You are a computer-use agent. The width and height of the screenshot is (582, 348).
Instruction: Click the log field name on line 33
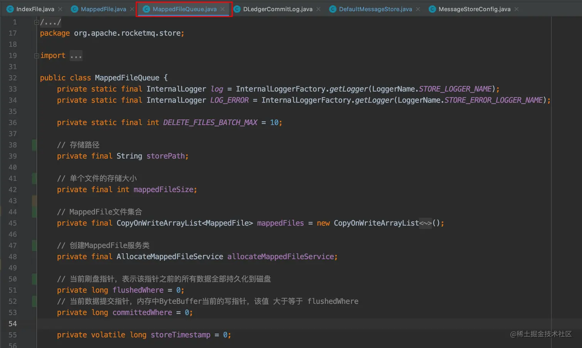pyautogui.click(x=217, y=89)
